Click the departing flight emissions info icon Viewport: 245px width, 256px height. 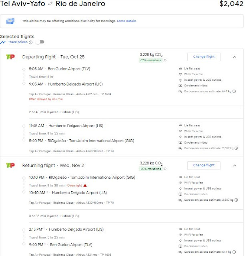coord(165,60)
